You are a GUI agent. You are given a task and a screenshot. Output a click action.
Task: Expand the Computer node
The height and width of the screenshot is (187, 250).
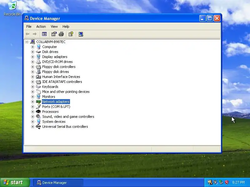32,47
